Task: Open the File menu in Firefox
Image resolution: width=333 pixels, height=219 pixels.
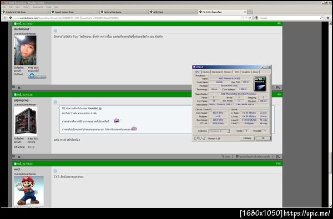Action: click(4, 7)
